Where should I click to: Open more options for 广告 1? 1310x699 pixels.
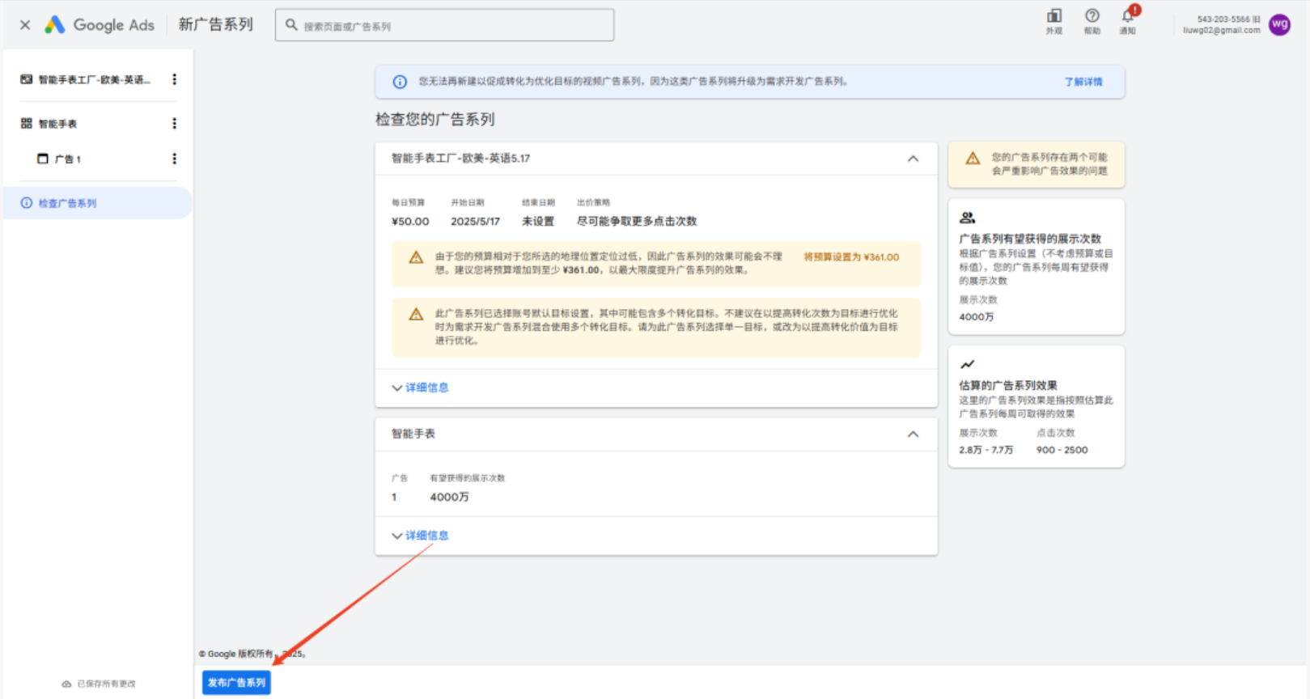pyautogui.click(x=174, y=159)
